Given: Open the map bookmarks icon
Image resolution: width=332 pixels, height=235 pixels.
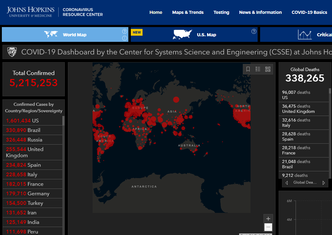Looking at the screenshot, I should click(x=248, y=69).
